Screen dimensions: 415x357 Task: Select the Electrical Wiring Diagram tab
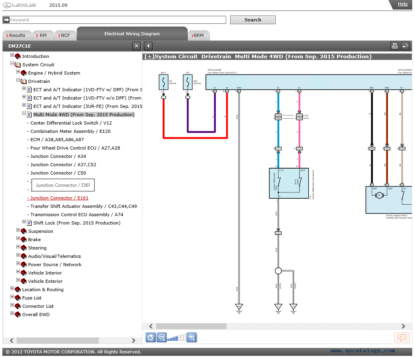[x=132, y=34]
